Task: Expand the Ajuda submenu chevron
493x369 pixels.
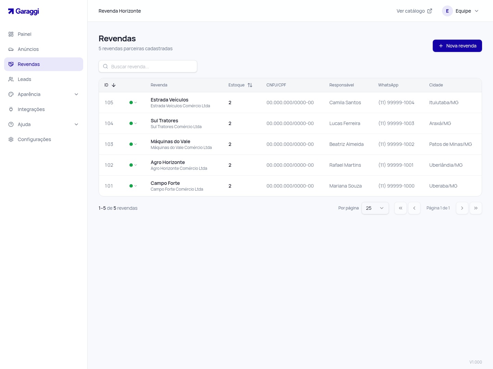Action: pos(76,124)
